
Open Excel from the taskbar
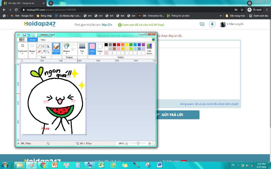pos(101,165)
